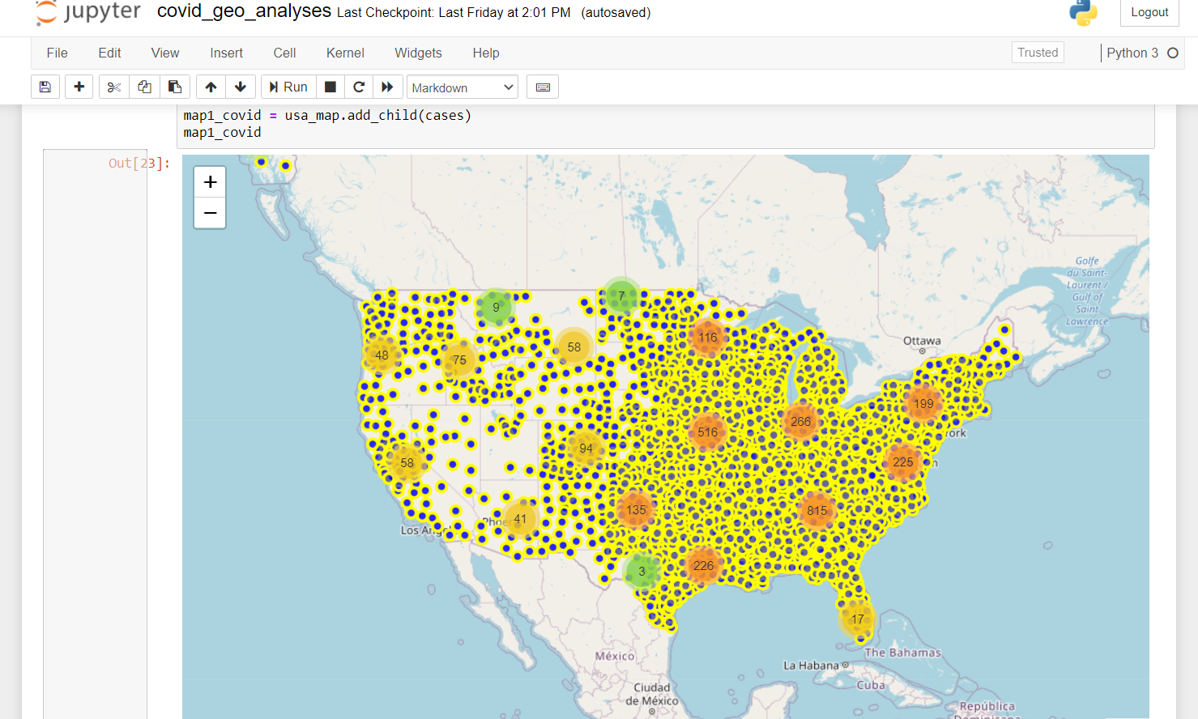Move selected cell down arrow

pyautogui.click(x=241, y=87)
